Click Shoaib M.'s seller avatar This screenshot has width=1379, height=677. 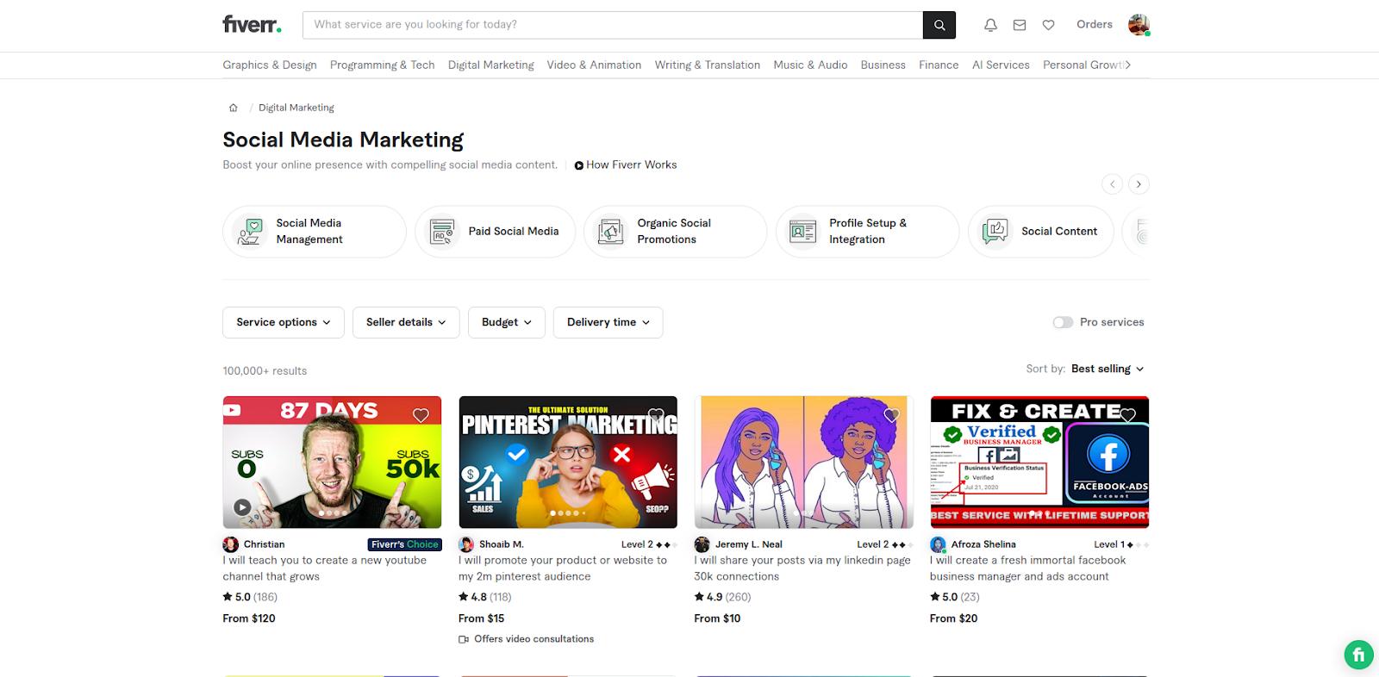point(466,544)
